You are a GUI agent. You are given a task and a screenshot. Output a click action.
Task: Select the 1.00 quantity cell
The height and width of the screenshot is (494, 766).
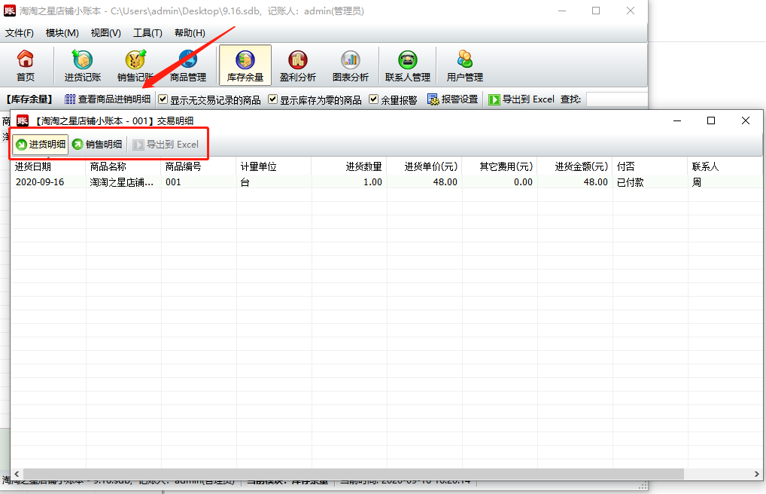[x=349, y=182]
